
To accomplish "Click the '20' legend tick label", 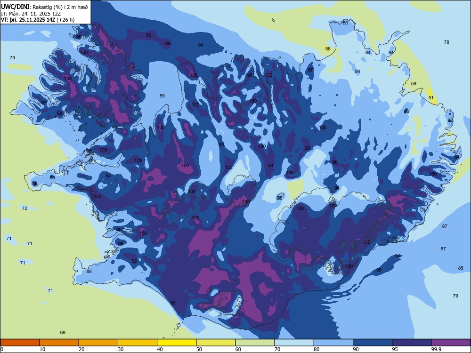I will pyautogui.click(x=81, y=349).
